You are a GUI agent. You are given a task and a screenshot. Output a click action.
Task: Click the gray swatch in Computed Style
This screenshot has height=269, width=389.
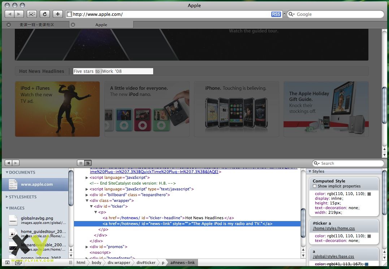(x=369, y=194)
